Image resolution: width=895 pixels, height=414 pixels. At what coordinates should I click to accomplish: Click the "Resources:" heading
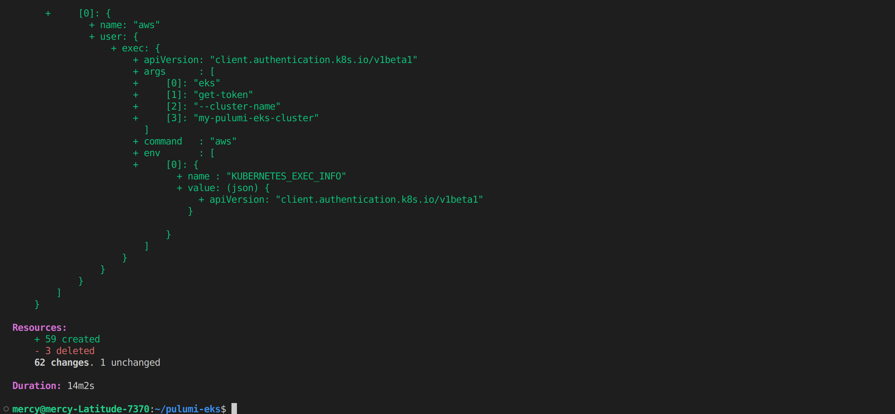pos(39,327)
